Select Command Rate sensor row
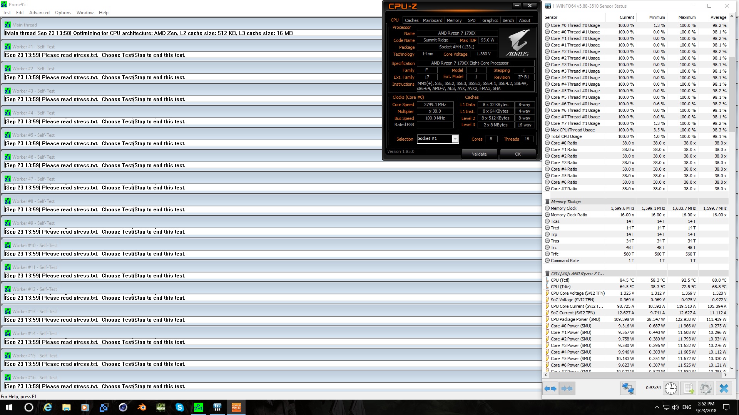This screenshot has width=739, height=415. coord(635,261)
